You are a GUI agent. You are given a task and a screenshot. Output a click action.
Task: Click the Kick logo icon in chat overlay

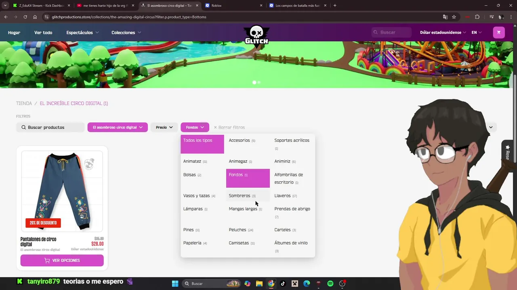tap(20, 282)
